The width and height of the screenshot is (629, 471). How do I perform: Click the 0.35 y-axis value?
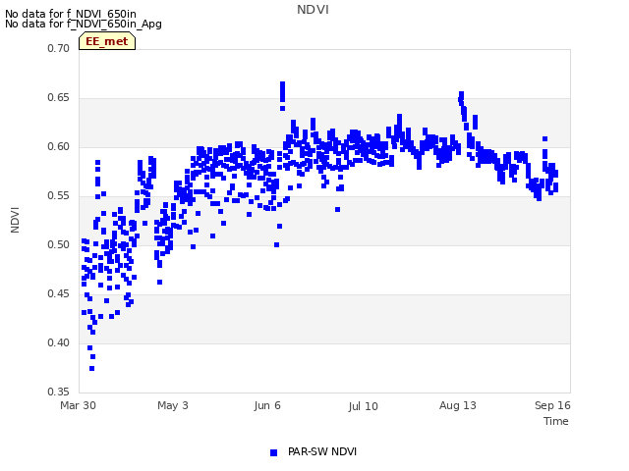tap(59, 392)
